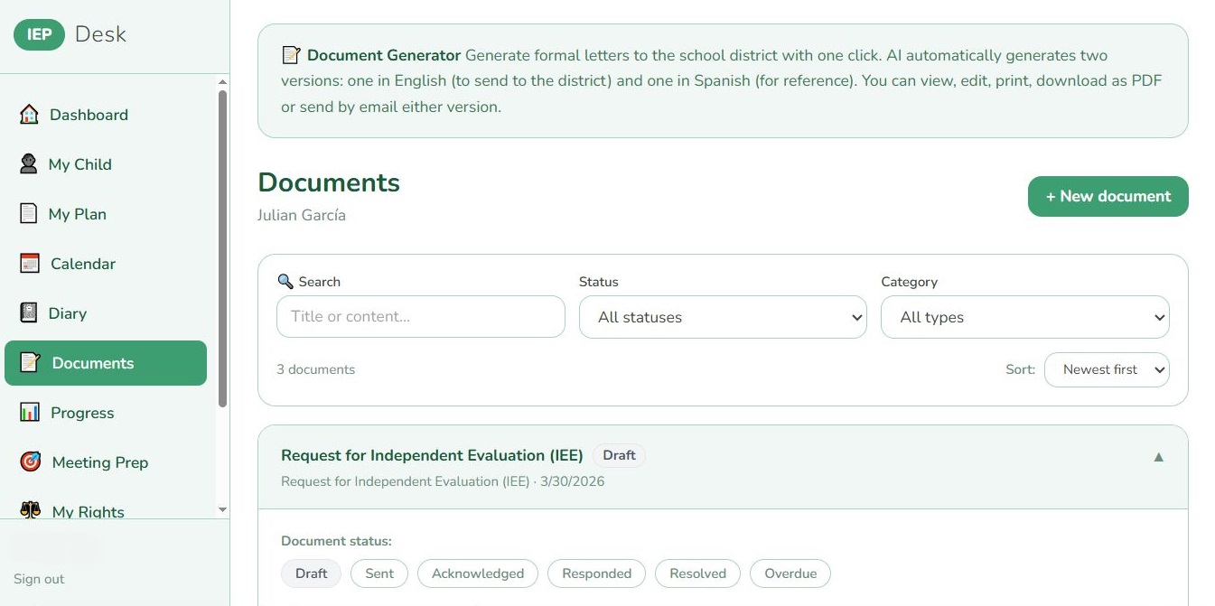This screenshot has width=1215, height=606.
Task: Open the Calendar icon in sidebar
Action: coord(29,264)
